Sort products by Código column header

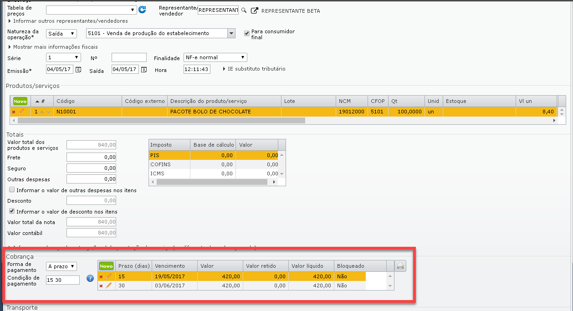88,101
